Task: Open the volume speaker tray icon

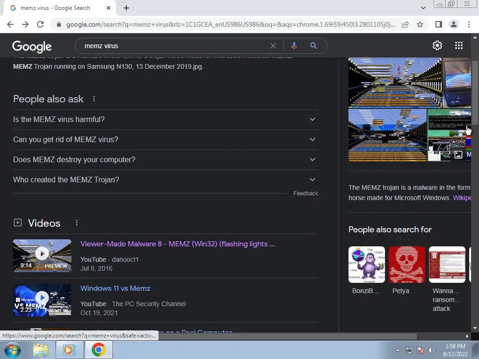Action: [432, 351]
